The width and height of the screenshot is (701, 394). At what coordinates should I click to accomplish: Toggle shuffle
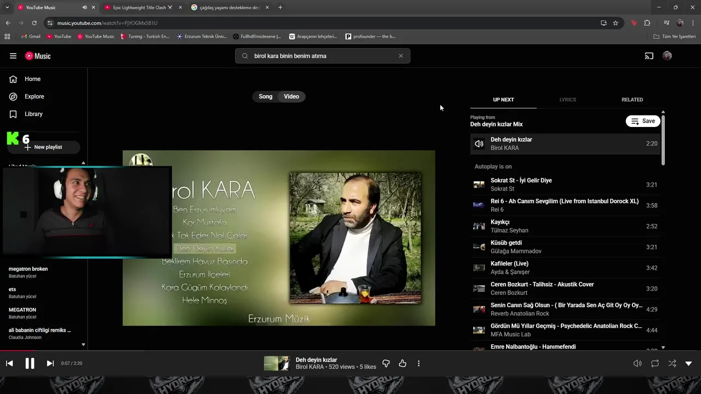pyautogui.click(x=672, y=363)
